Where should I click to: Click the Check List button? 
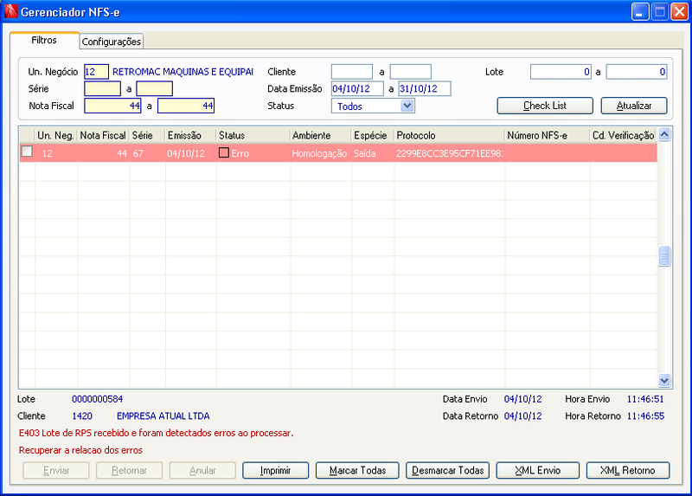(x=545, y=106)
